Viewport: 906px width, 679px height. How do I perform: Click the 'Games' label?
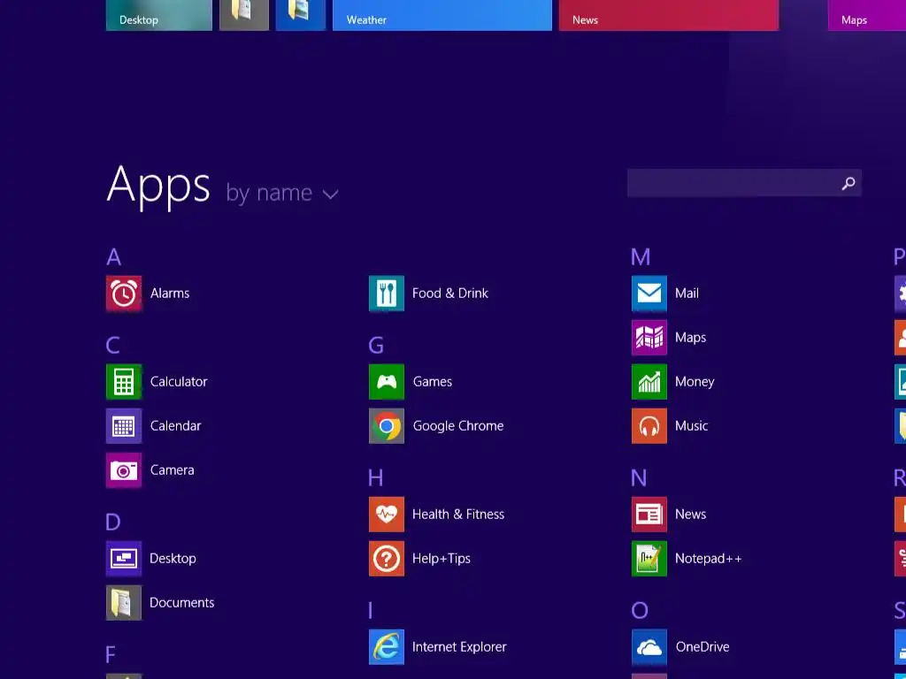point(433,382)
